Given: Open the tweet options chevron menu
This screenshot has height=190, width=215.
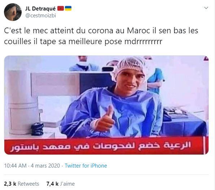Looking at the screenshot, I should point(206,8).
